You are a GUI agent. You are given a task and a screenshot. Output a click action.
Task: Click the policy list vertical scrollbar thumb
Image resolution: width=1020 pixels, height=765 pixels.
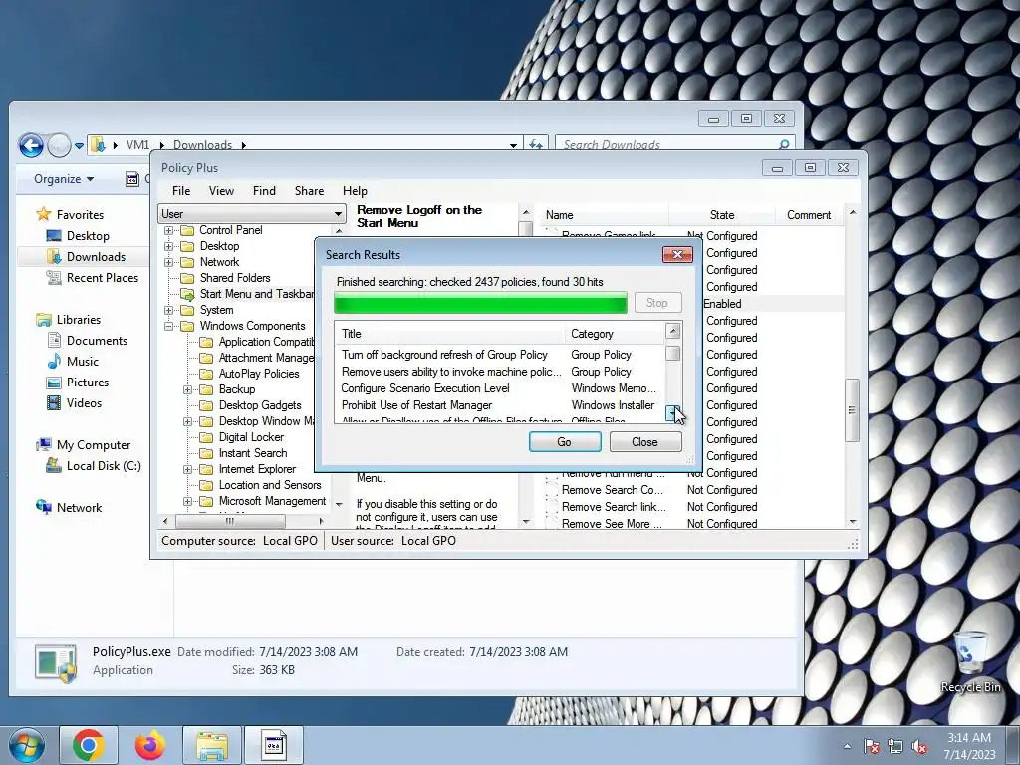(853, 410)
